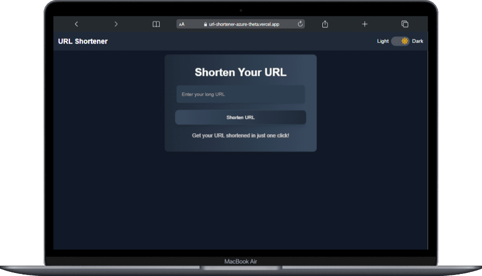Open the AA reader view options
The image size is (482, 276).
point(182,24)
